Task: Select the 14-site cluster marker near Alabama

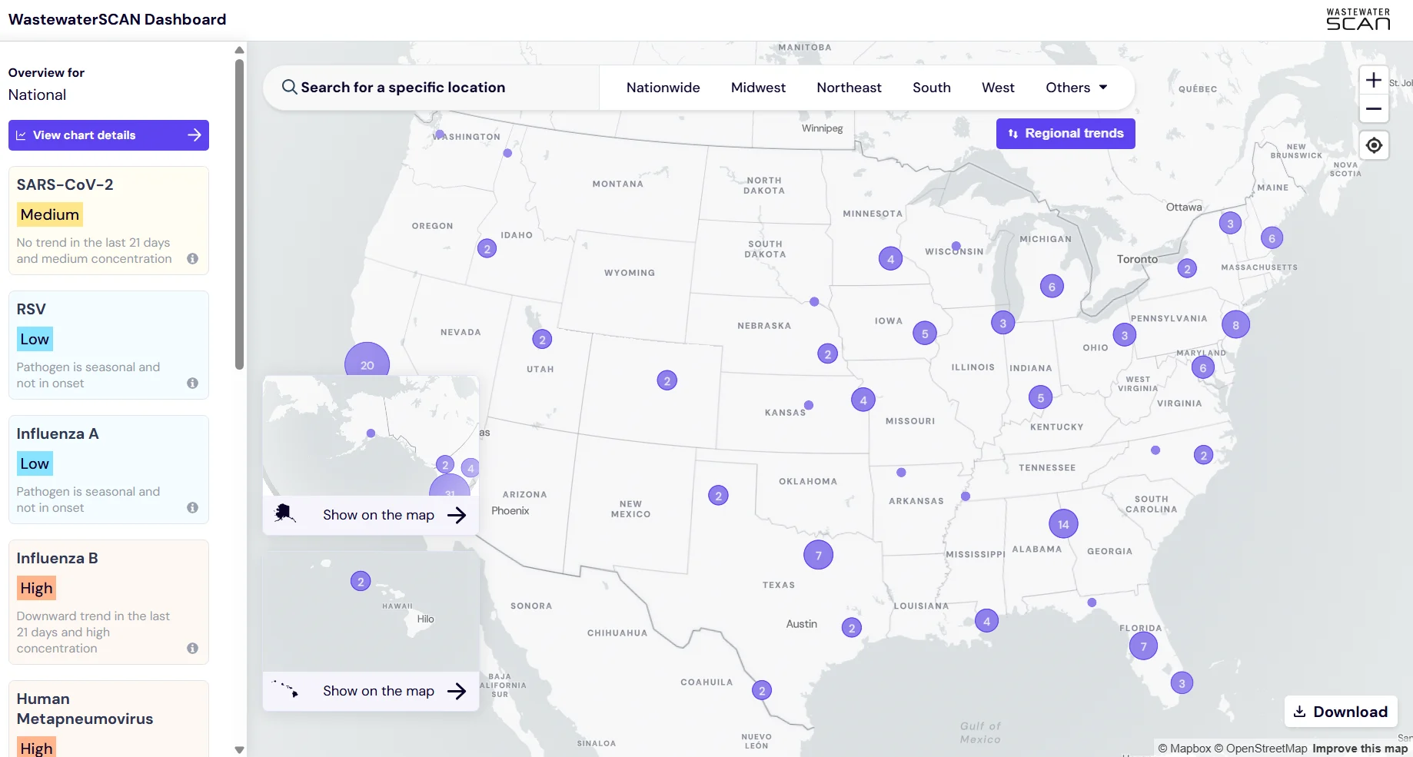Action: (x=1063, y=524)
